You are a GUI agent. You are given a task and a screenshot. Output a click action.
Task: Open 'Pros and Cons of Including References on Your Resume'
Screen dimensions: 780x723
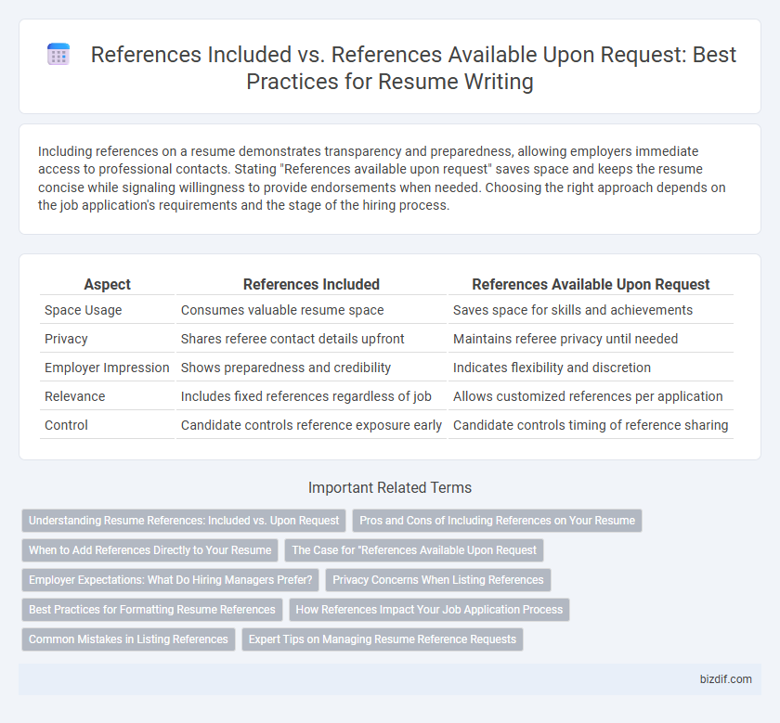pyautogui.click(x=497, y=521)
